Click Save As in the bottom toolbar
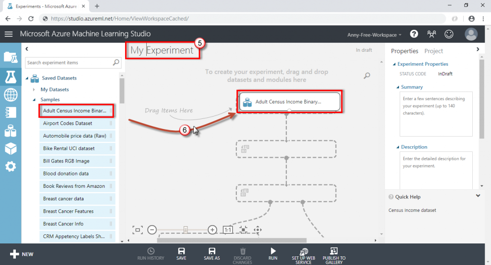The width and height of the screenshot is (491, 265). pyautogui.click(x=211, y=254)
